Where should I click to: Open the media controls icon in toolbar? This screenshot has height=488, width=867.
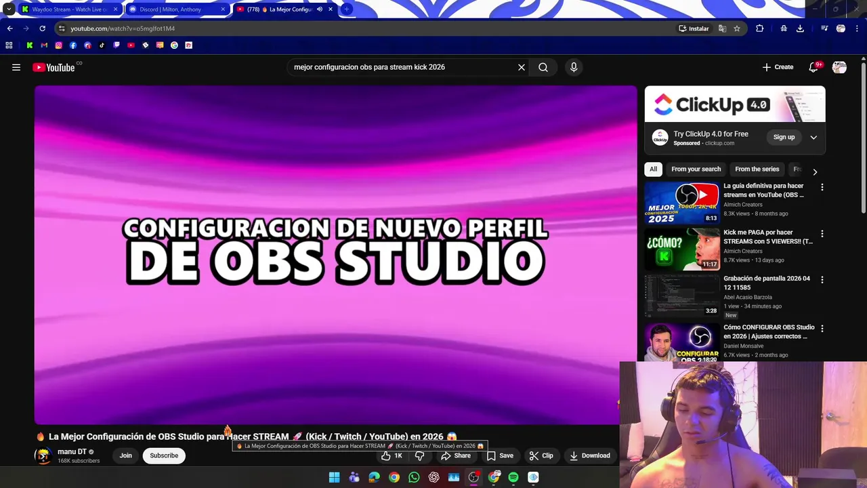click(x=824, y=28)
